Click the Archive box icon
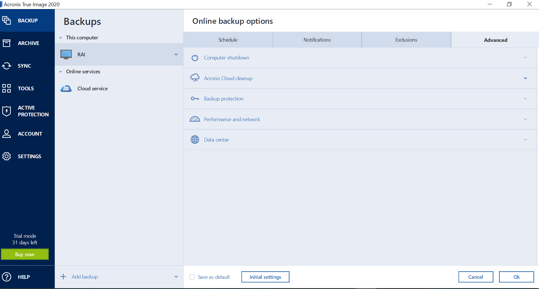This screenshot has height=289, width=539. click(7, 43)
